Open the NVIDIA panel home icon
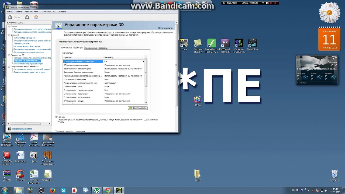The width and height of the screenshot is (345, 194). (x=36, y=17)
